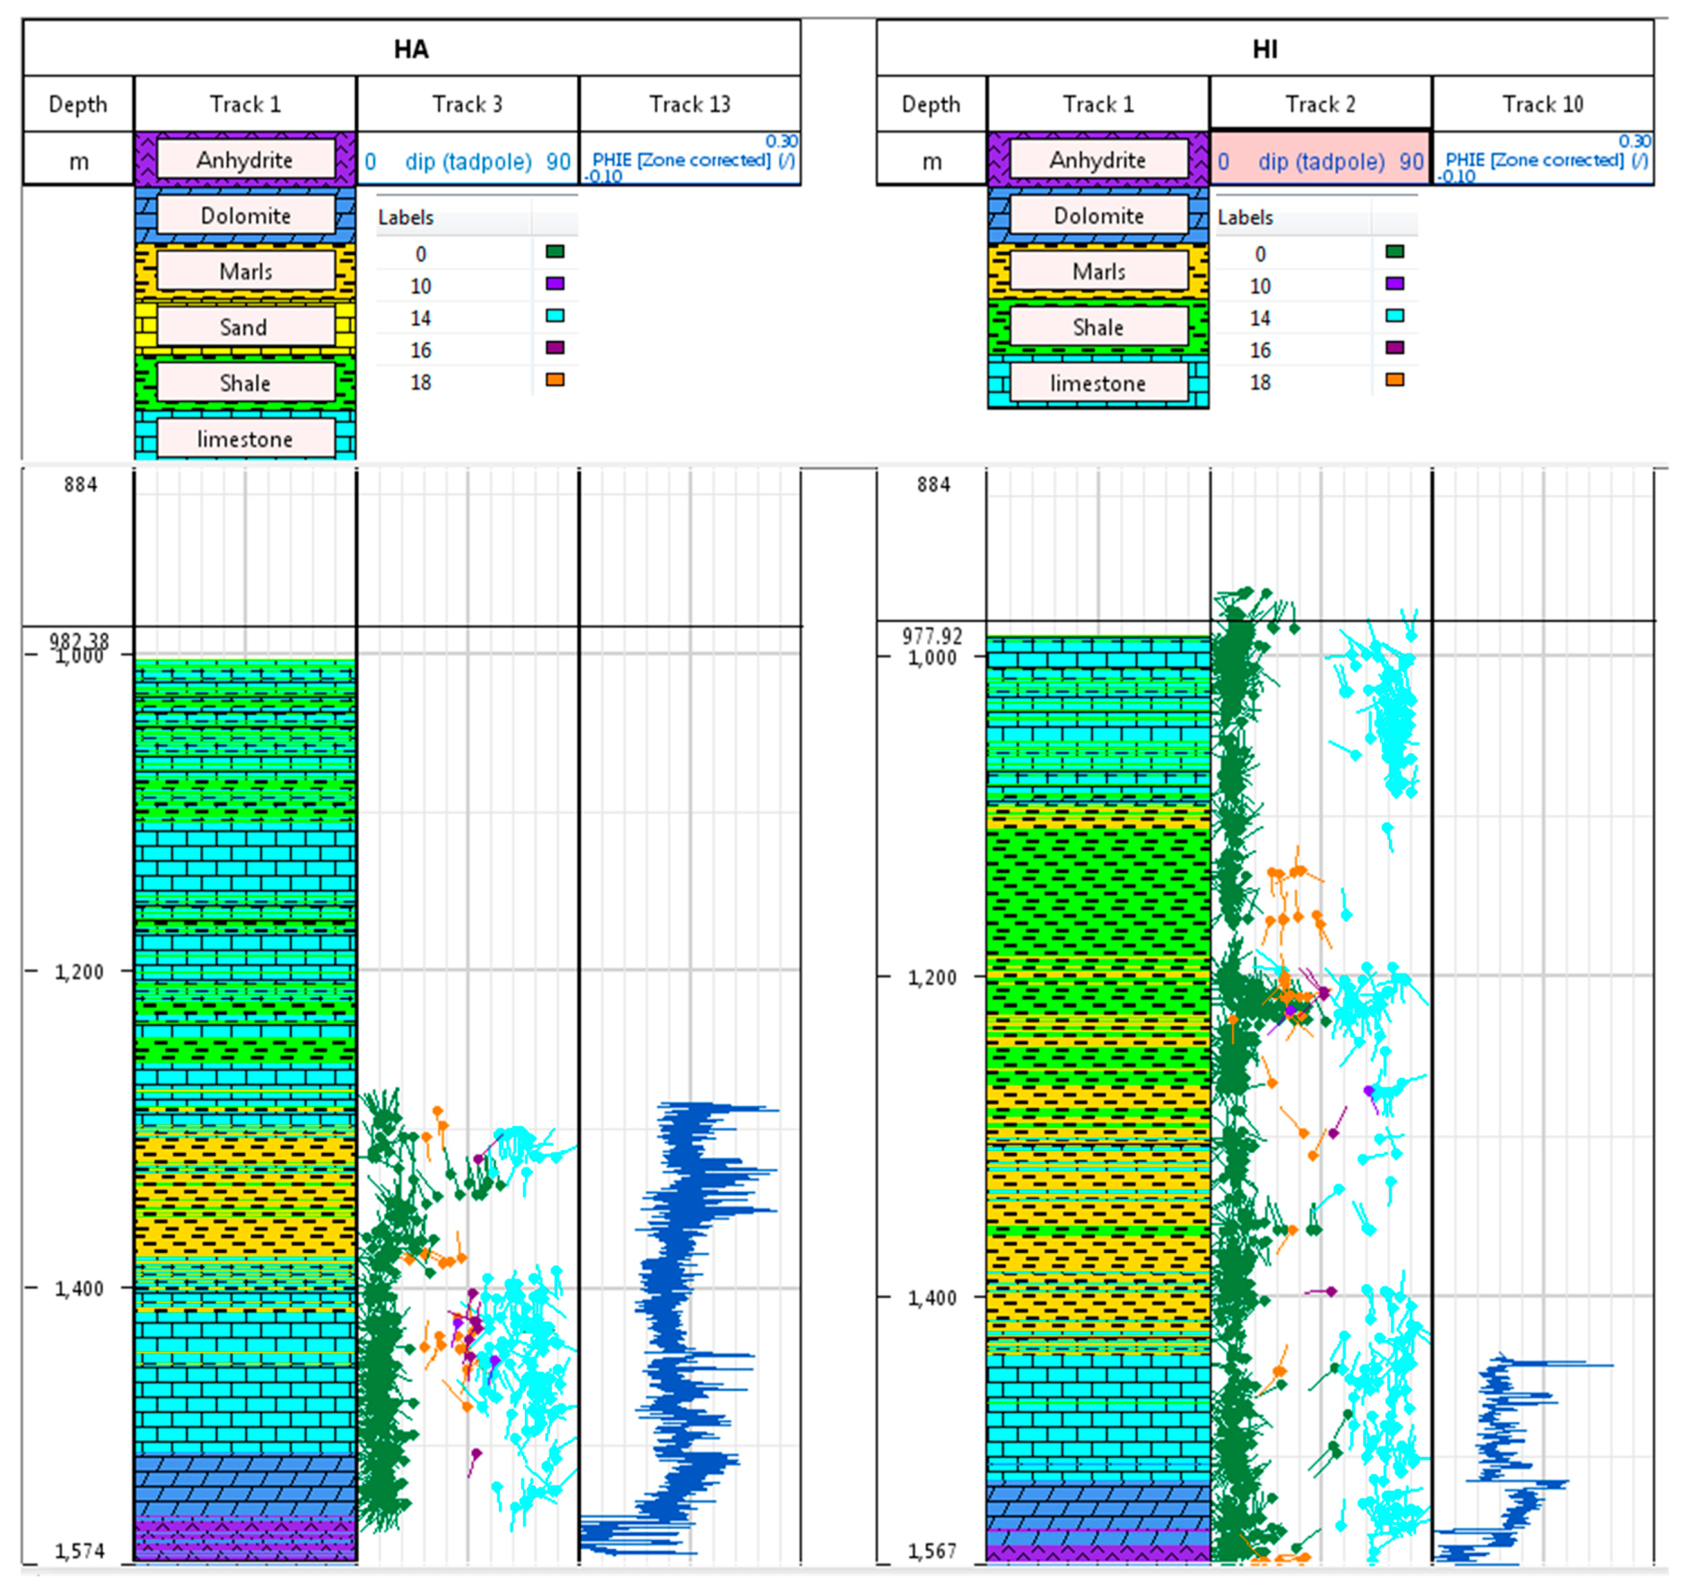Click the violet swatch for label 10 in HA
The width and height of the screenshot is (1682, 1594).
(x=554, y=284)
